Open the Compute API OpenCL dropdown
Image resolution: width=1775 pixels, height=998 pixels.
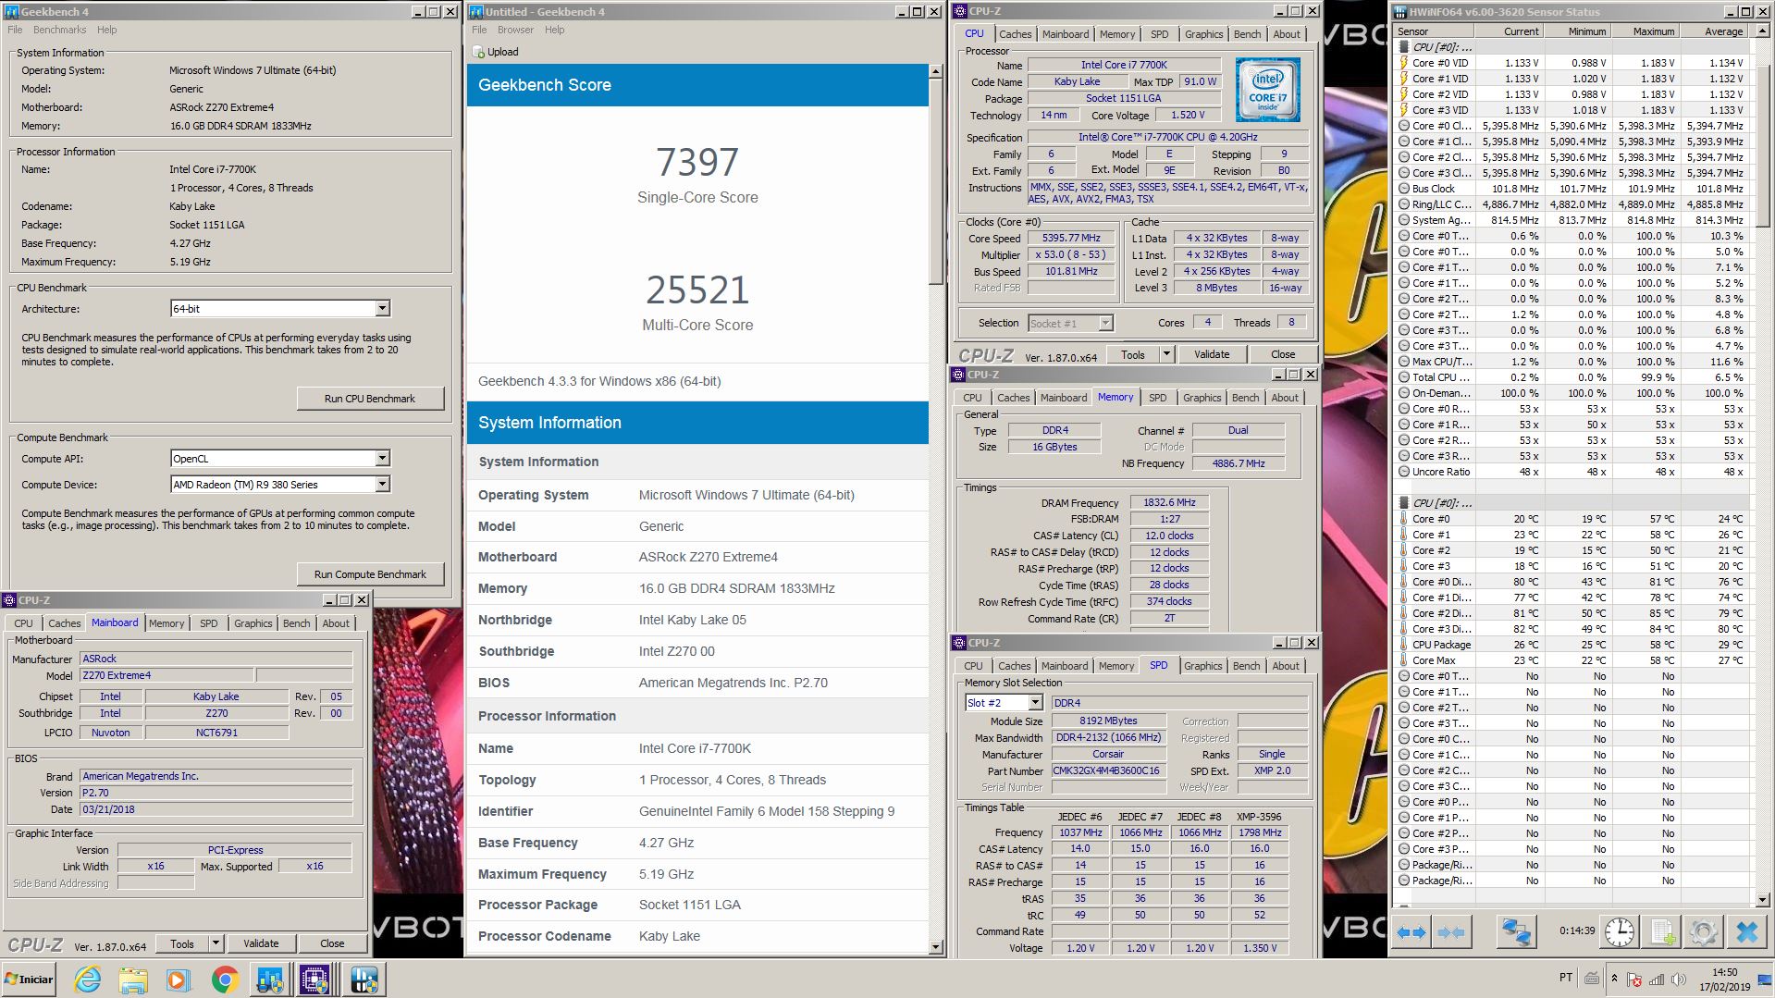[x=382, y=459]
